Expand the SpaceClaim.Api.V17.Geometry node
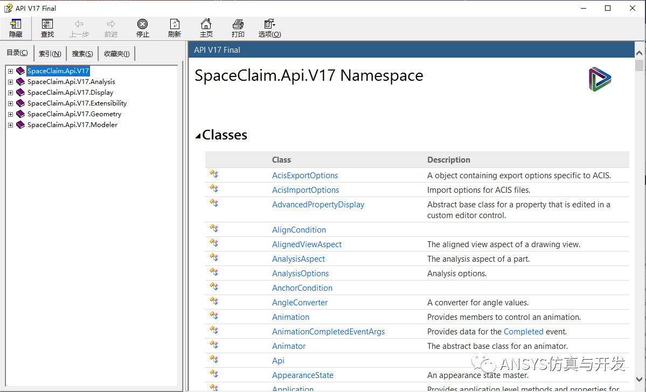This screenshot has width=646, height=392. coord(10,114)
